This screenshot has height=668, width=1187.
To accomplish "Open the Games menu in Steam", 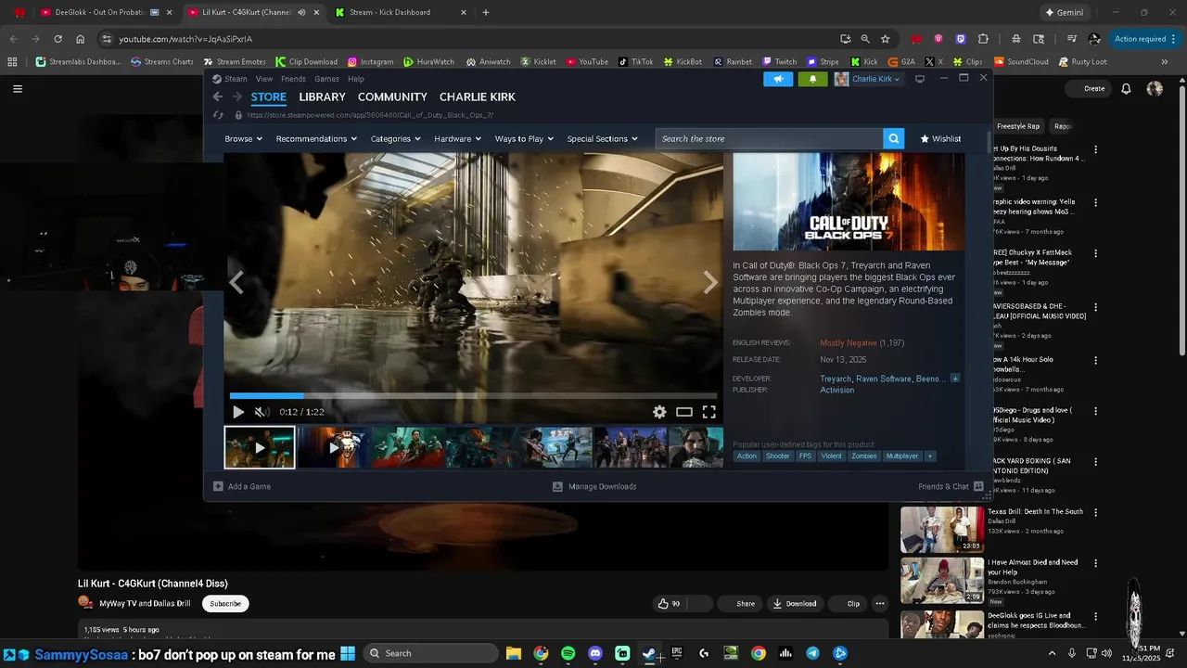I will point(326,79).
